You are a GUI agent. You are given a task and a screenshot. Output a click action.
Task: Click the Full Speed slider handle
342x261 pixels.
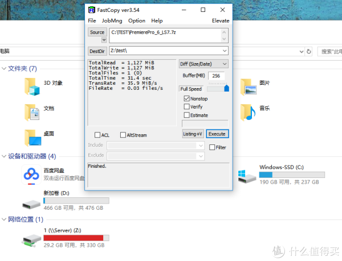point(226,88)
